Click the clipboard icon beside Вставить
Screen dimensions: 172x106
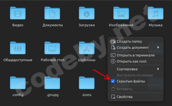(x=113, y=89)
